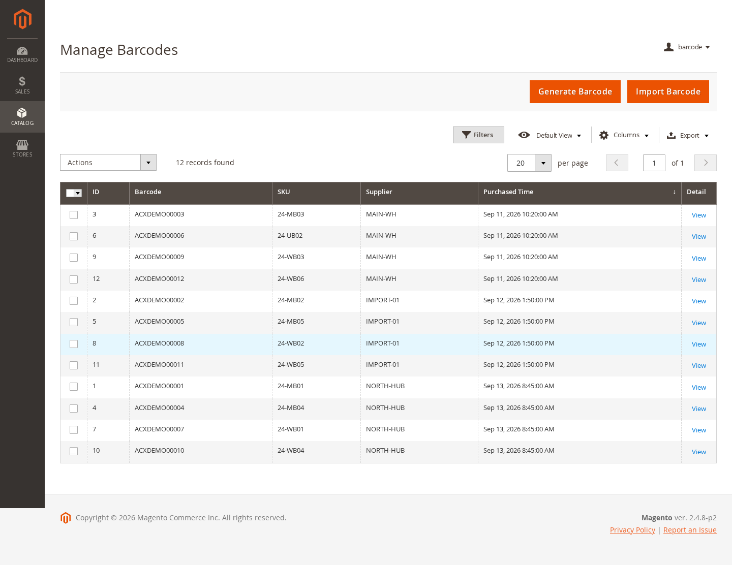Expand the Default View dropdown
The height and width of the screenshot is (565, 732).
pos(579,136)
